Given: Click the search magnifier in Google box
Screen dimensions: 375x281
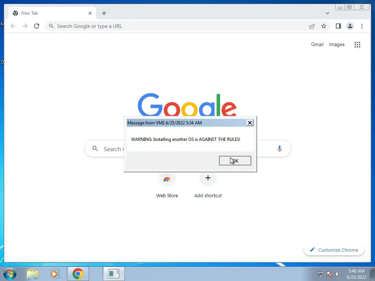Looking at the screenshot, I should 95,149.
